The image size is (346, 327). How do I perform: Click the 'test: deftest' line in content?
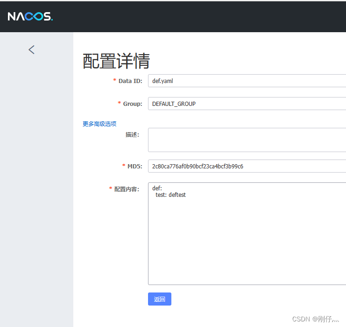(170, 195)
